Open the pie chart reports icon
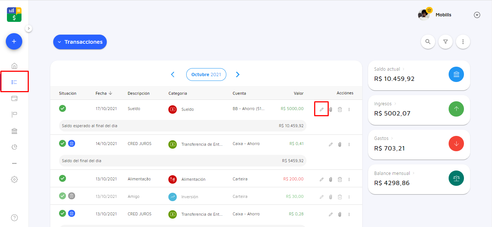 pyautogui.click(x=14, y=147)
